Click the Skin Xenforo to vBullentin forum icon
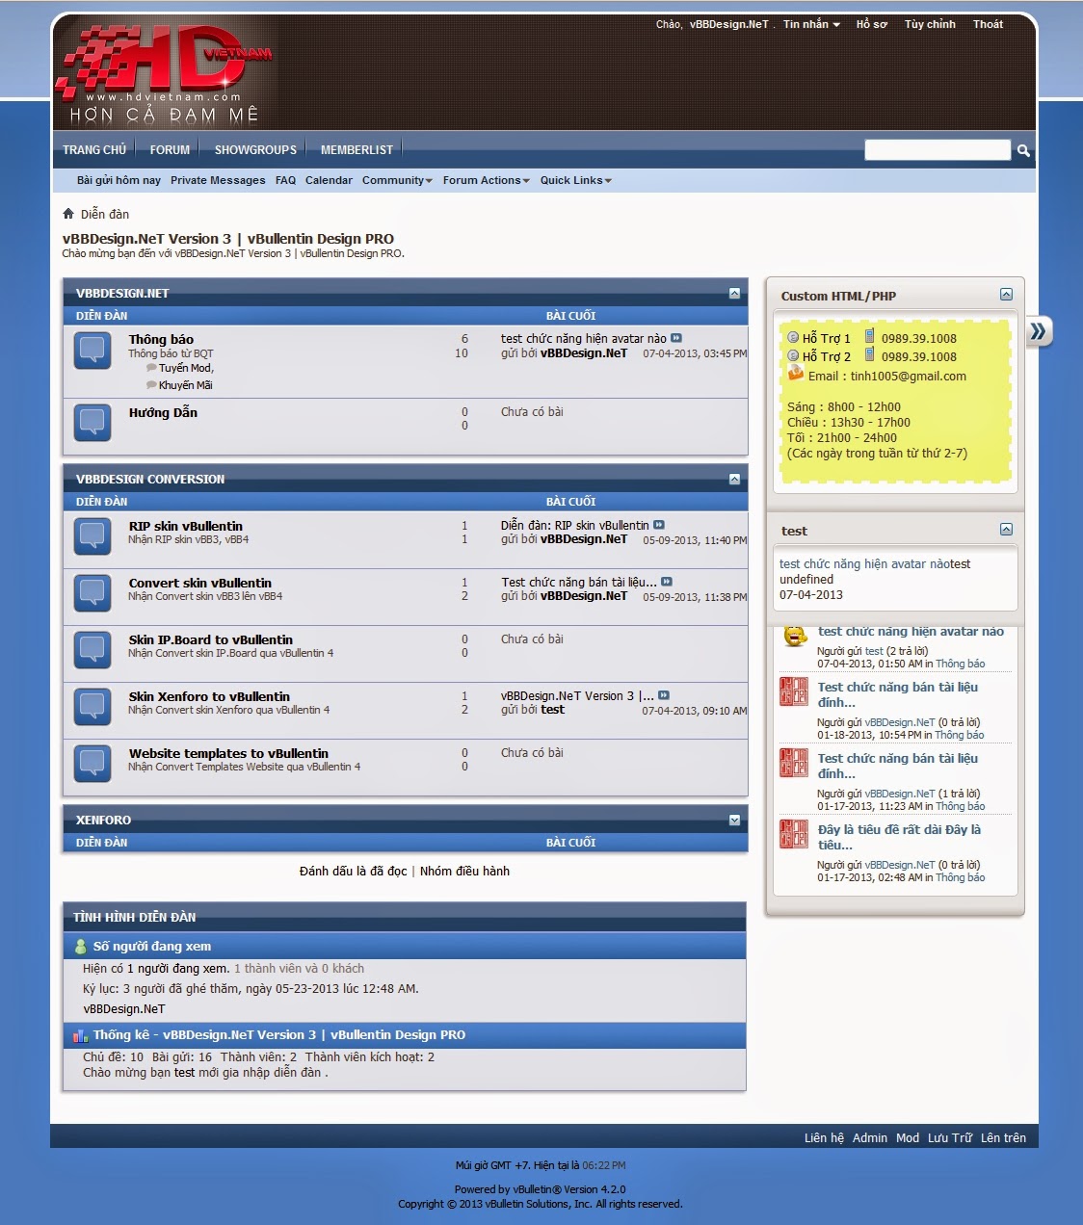This screenshot has height=1225, width=1083. point(92,707)
